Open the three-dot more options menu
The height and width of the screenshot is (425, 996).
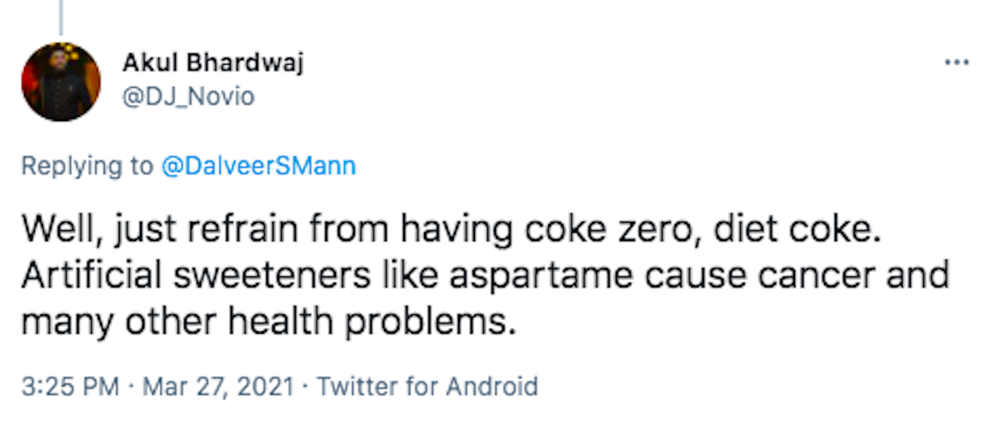pos(956,62)
